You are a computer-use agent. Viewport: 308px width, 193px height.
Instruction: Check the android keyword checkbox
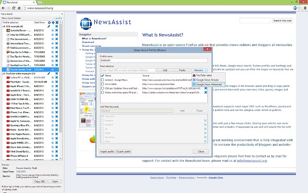point(103,124)
